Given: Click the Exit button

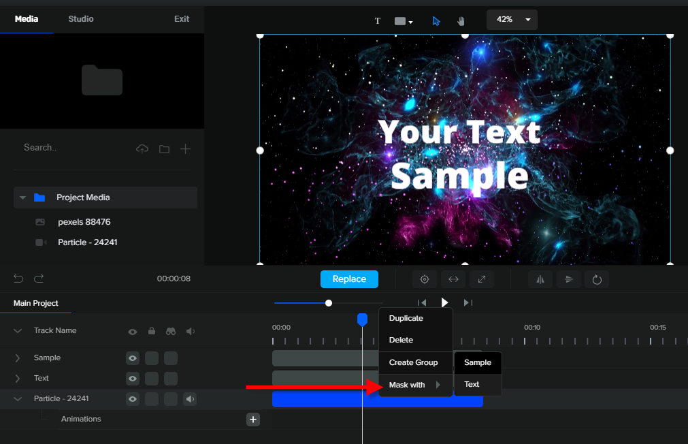Looking at the screenshot, I should 182,19.
